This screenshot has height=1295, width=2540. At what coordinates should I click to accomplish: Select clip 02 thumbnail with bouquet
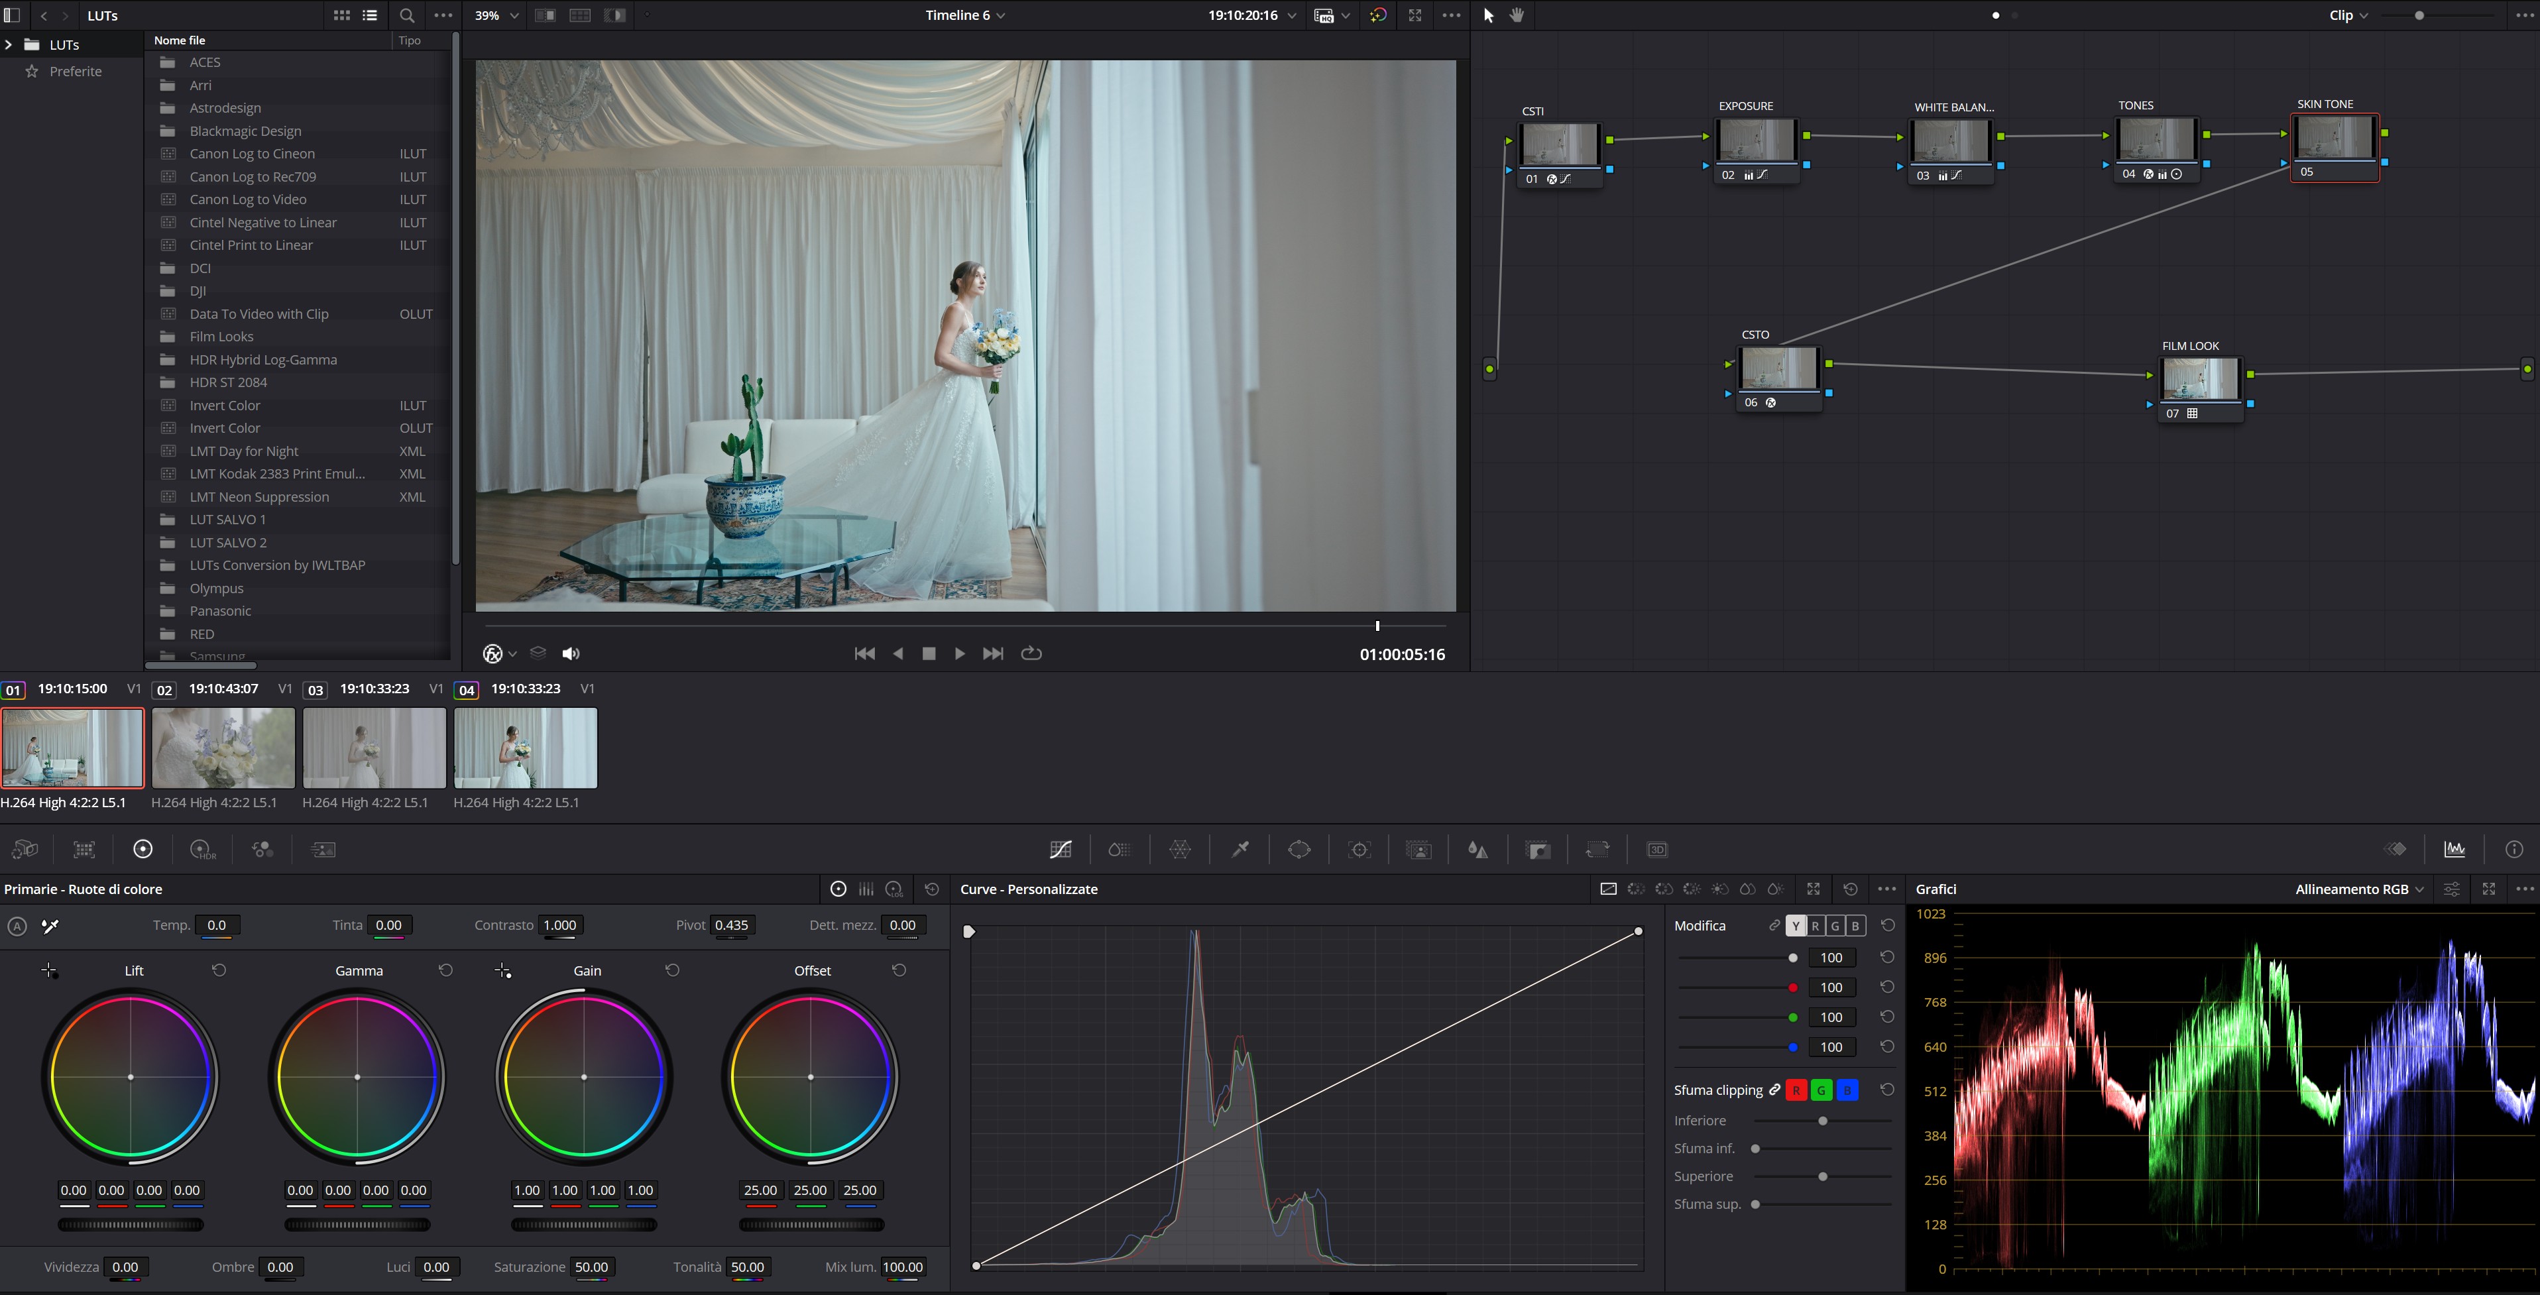(x=223, y=748)
